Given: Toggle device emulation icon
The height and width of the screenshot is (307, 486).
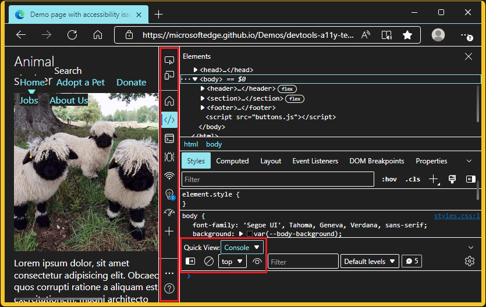Looking at the screenshot, I should tap(169, 75).
